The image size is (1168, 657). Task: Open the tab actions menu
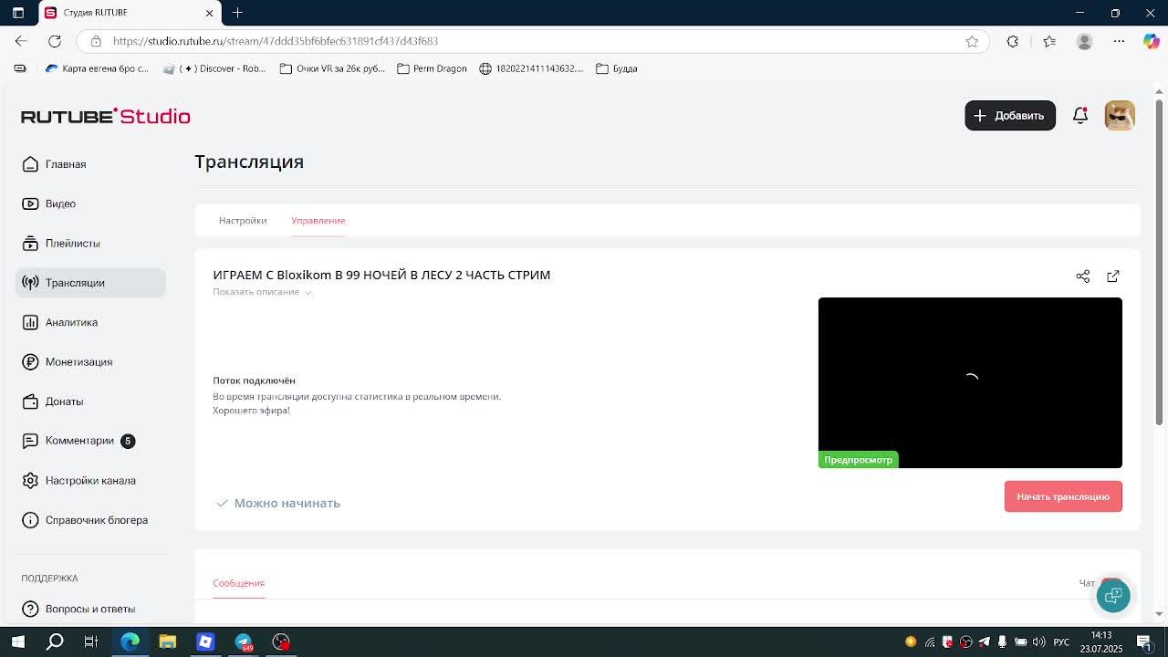[x=18, y=13]
